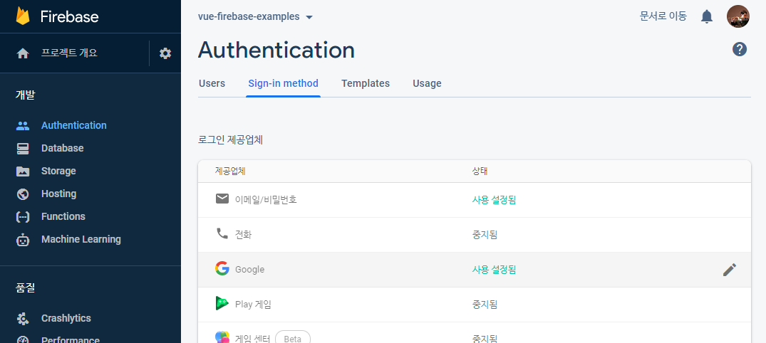Click the Crashlytics icon
This screenshot has width=766, height=343.
[x=23, y=319]
